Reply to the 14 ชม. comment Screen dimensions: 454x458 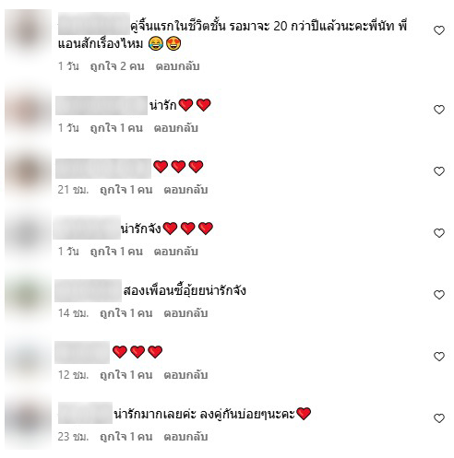coord(185,313)
